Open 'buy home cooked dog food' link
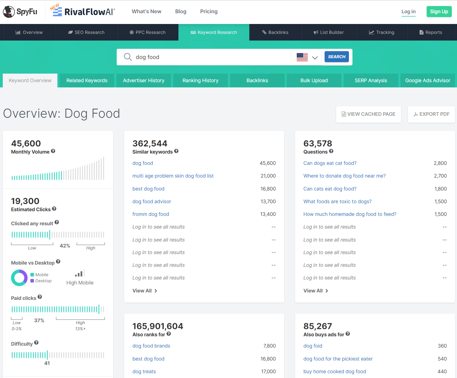Image resolution: width=457 pixels, height=378 pixels. (335, 372)
